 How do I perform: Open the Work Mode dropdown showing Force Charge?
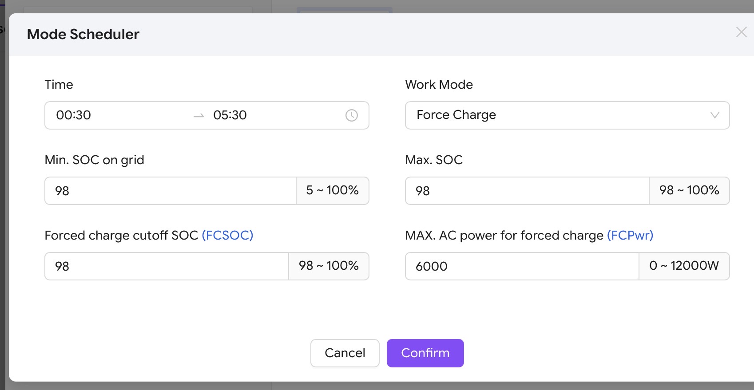[560, 115]
